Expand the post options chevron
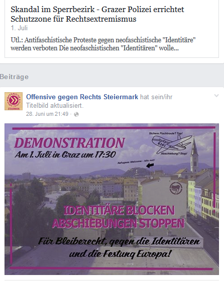224x281 pixels. [216, 96]
